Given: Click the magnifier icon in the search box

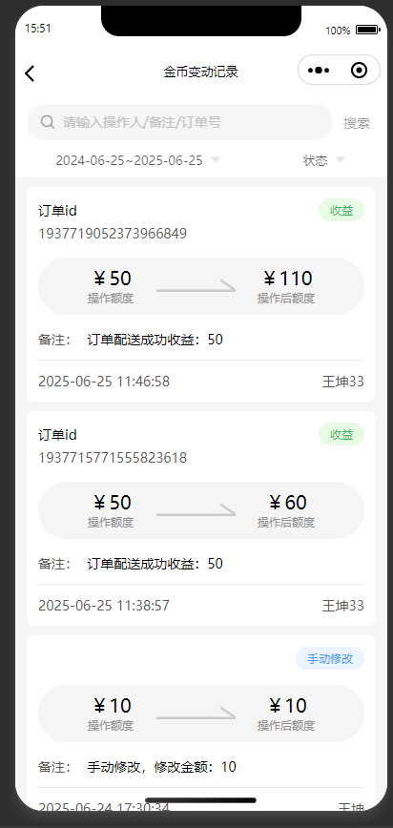Looking at the screenshot, I should pyautogui.click(x=48, y=122).
